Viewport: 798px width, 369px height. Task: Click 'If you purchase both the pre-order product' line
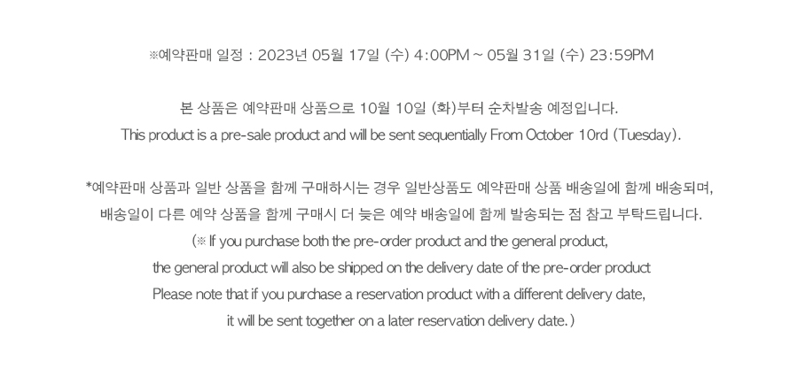[x=400, y=242]
